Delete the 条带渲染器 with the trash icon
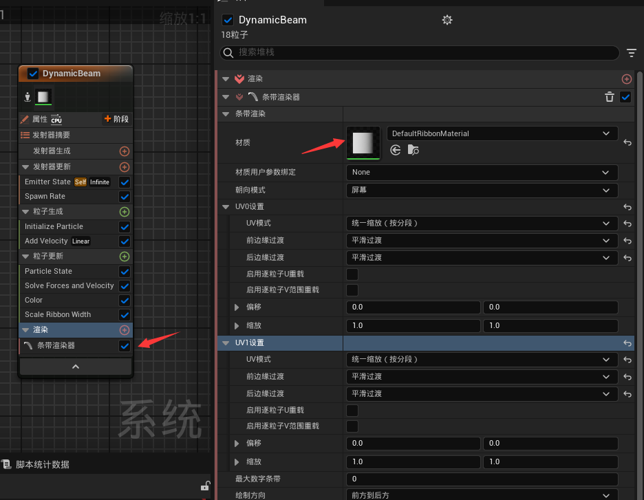This screenshot has width=644, height=500. (x=610, y=97)
